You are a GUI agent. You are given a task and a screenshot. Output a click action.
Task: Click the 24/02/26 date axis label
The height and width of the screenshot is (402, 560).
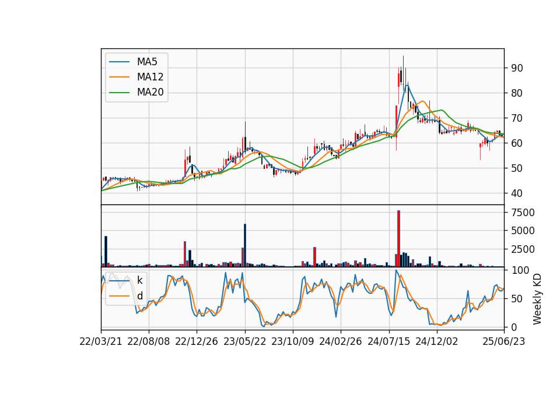coord(340,341)
